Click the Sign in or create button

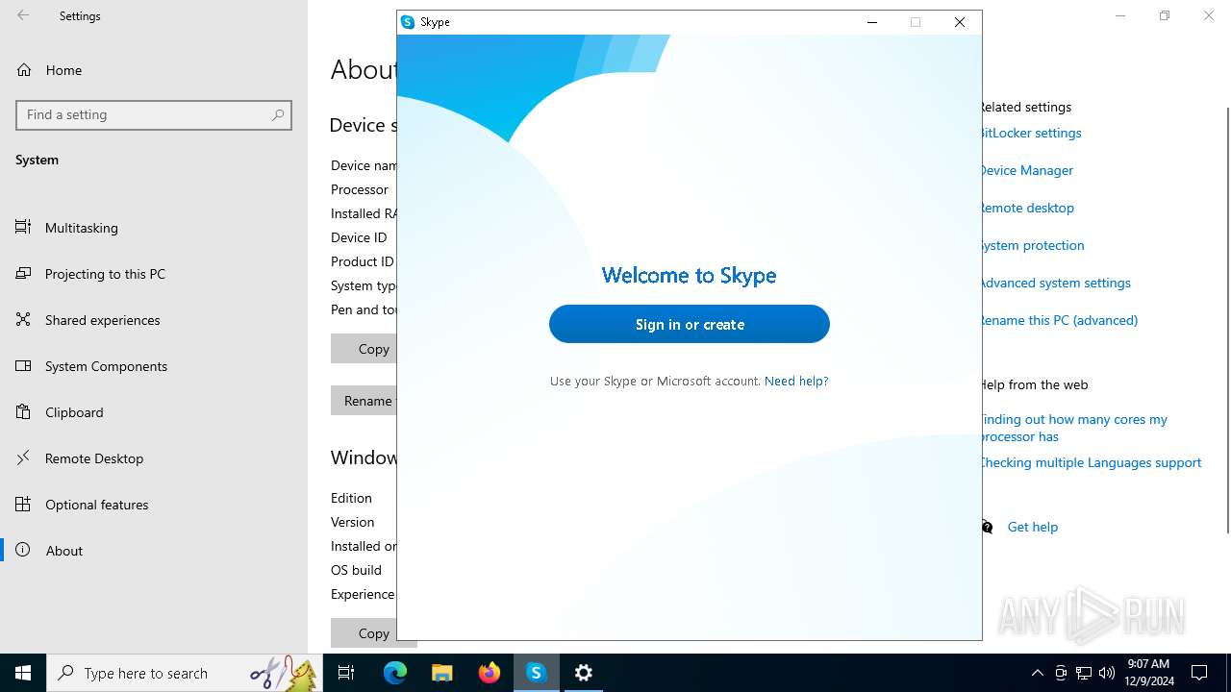tap(689, 324)
